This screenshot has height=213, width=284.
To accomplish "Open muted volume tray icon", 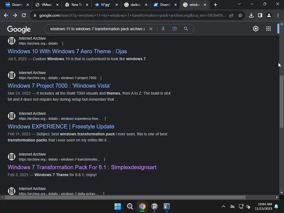I will click(248, 206).
